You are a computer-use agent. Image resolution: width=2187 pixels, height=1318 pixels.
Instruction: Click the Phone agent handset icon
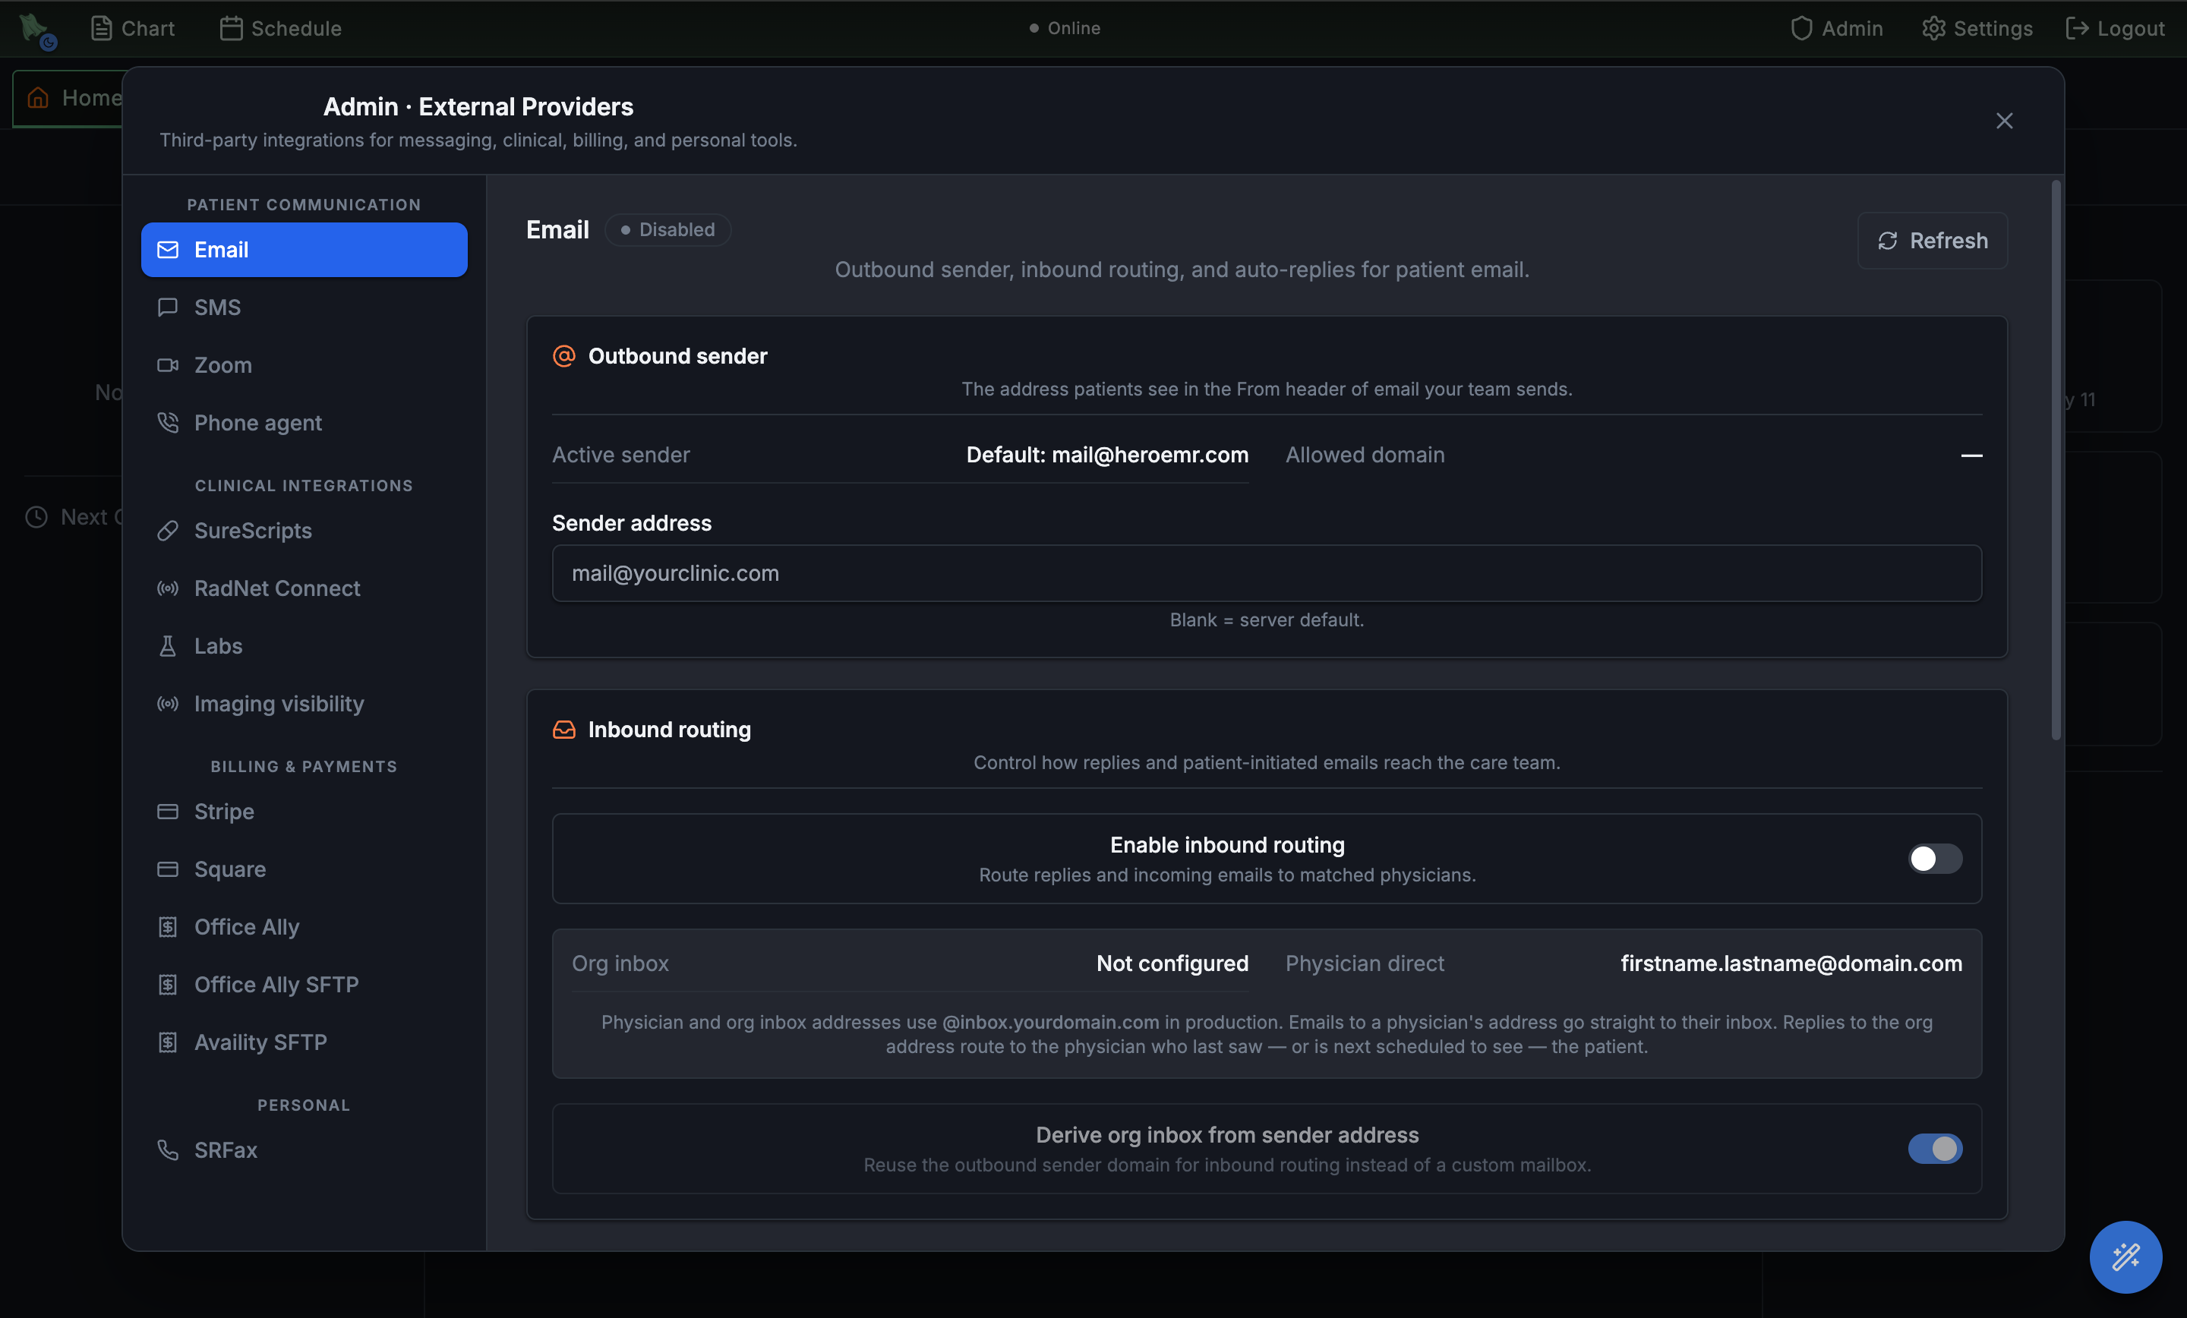[168, 422]
